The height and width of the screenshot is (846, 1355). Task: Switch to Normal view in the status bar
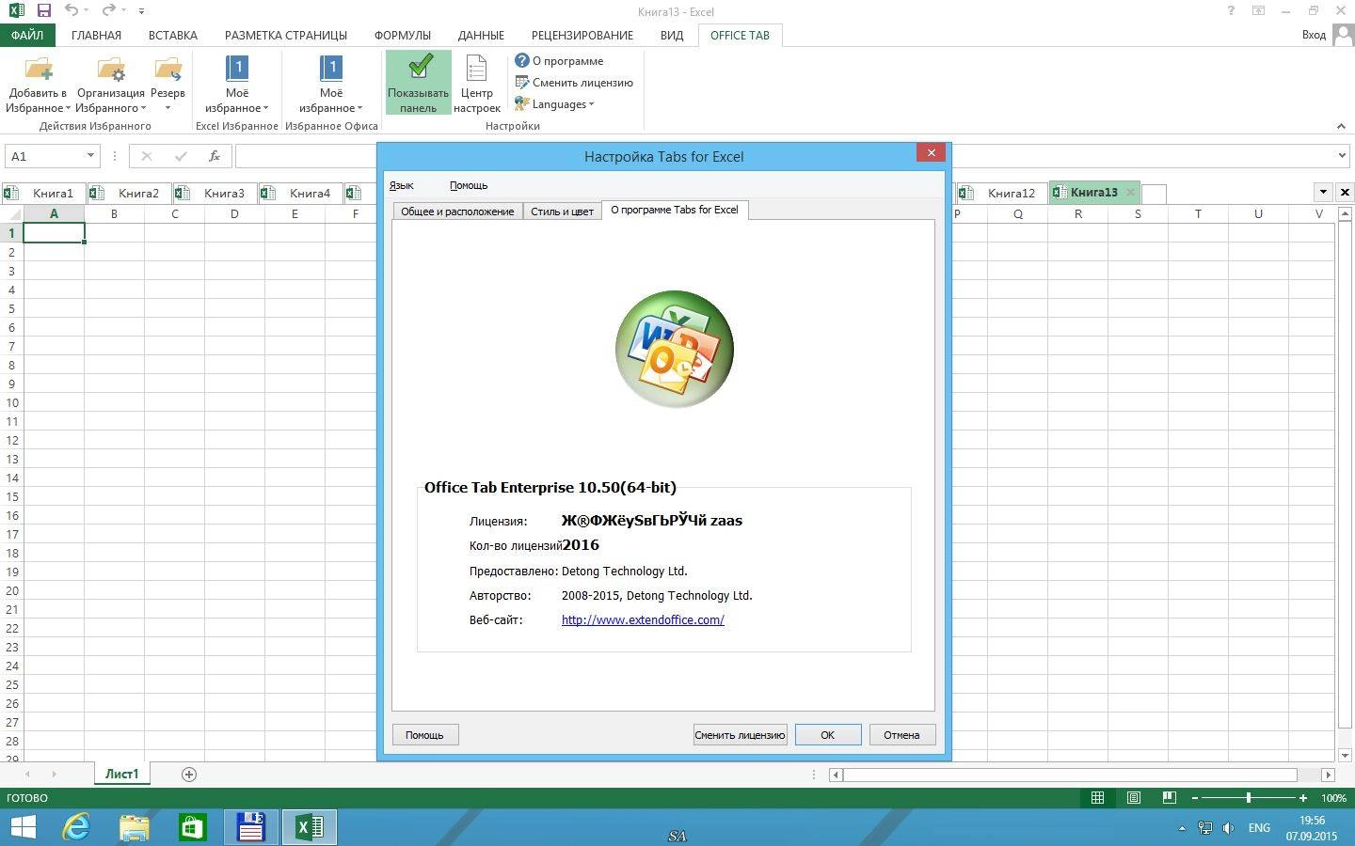[1097, 797]
